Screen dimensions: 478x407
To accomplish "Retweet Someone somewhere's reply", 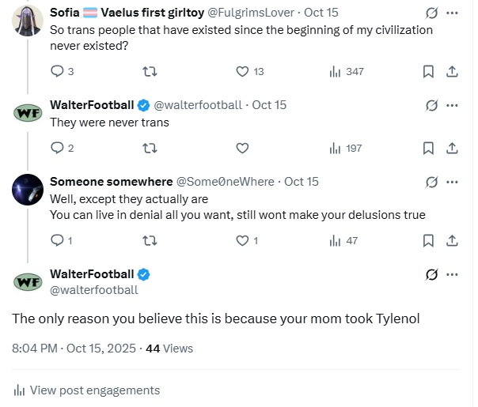I will 149,241.
